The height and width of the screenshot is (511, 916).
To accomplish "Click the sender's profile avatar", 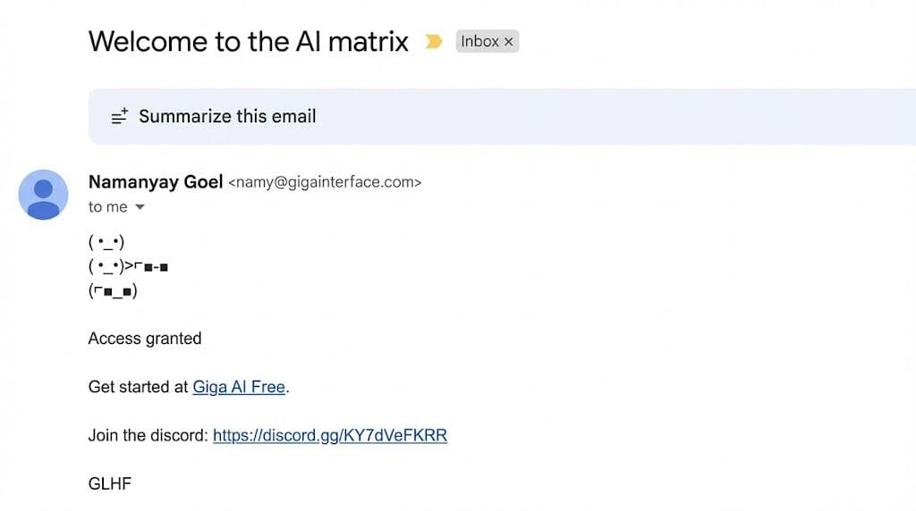I will pyautogui.click(x=43, y=195).
